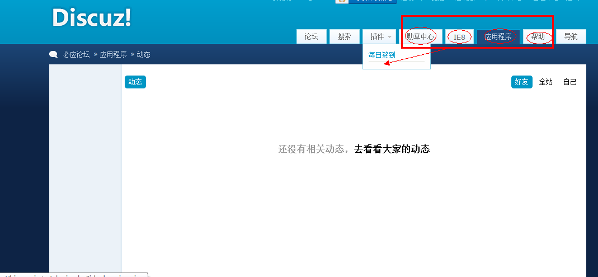Screen dimensions: 598x277
Task: Click the Discuz! logo
Action: click(x=92, y=17)
